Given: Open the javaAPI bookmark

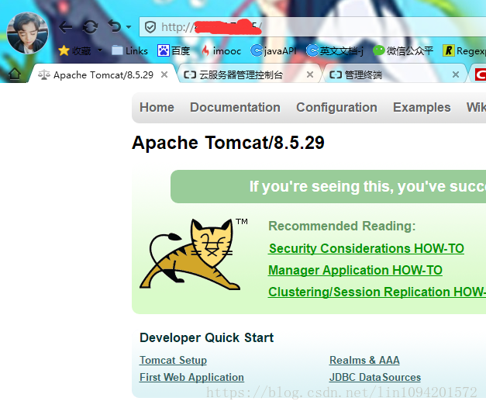Looking at the screenshot, I should [x=274, y=50].
